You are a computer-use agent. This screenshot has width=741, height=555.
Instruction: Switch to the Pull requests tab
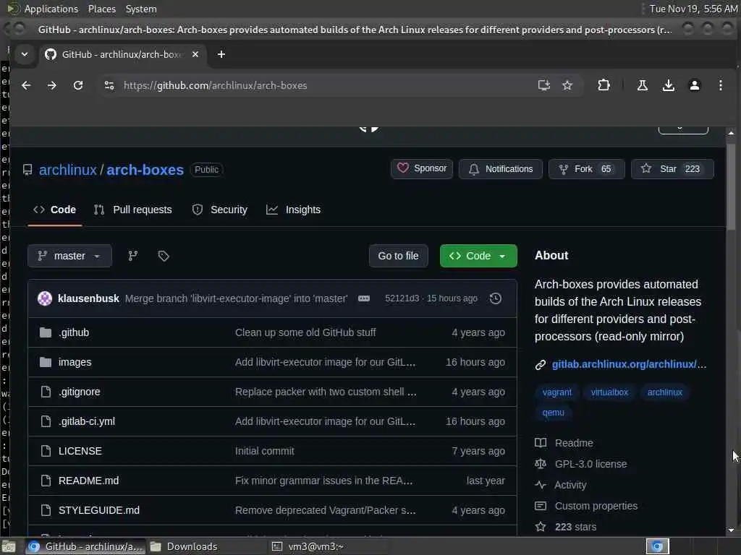click(x=133, y=210)
